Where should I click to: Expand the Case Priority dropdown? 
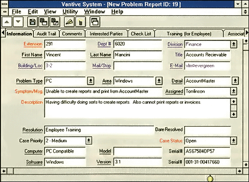click(x=89, y=141)
